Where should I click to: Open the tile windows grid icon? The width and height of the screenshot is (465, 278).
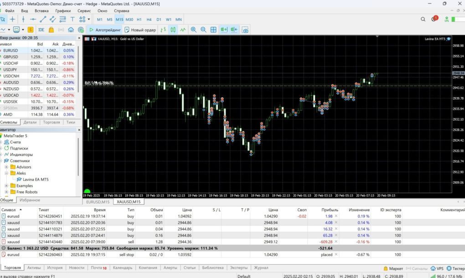(x=213, y=30)
